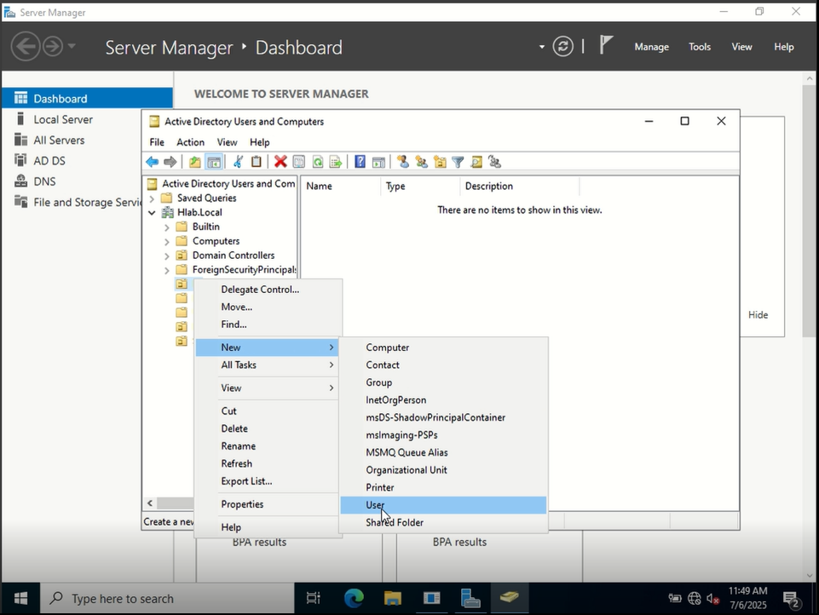Click the Type column header
The image size is (819, 615).
pos(420,186)
